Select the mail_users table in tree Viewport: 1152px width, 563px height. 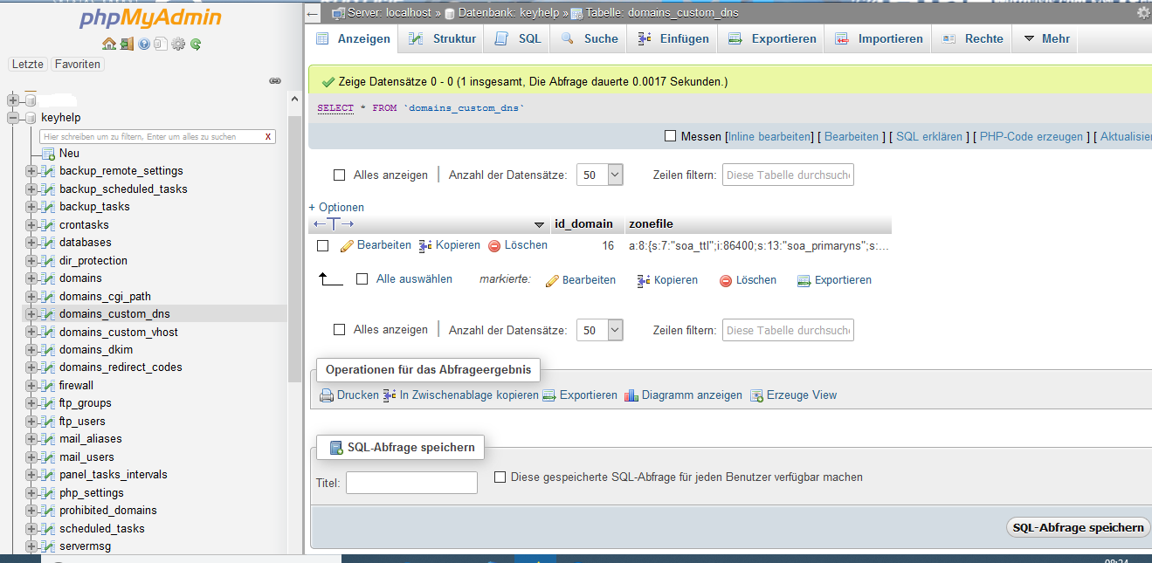pos(86,457)
